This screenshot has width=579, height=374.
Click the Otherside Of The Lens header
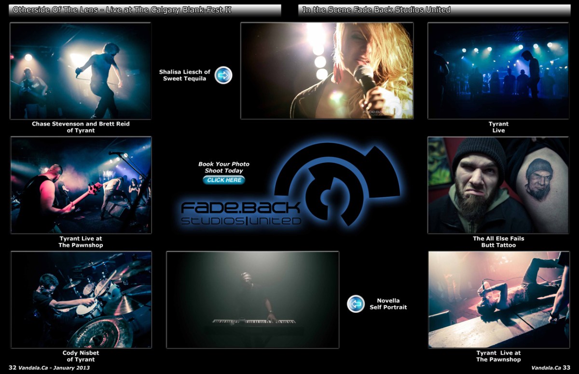[x=145, y=10]
